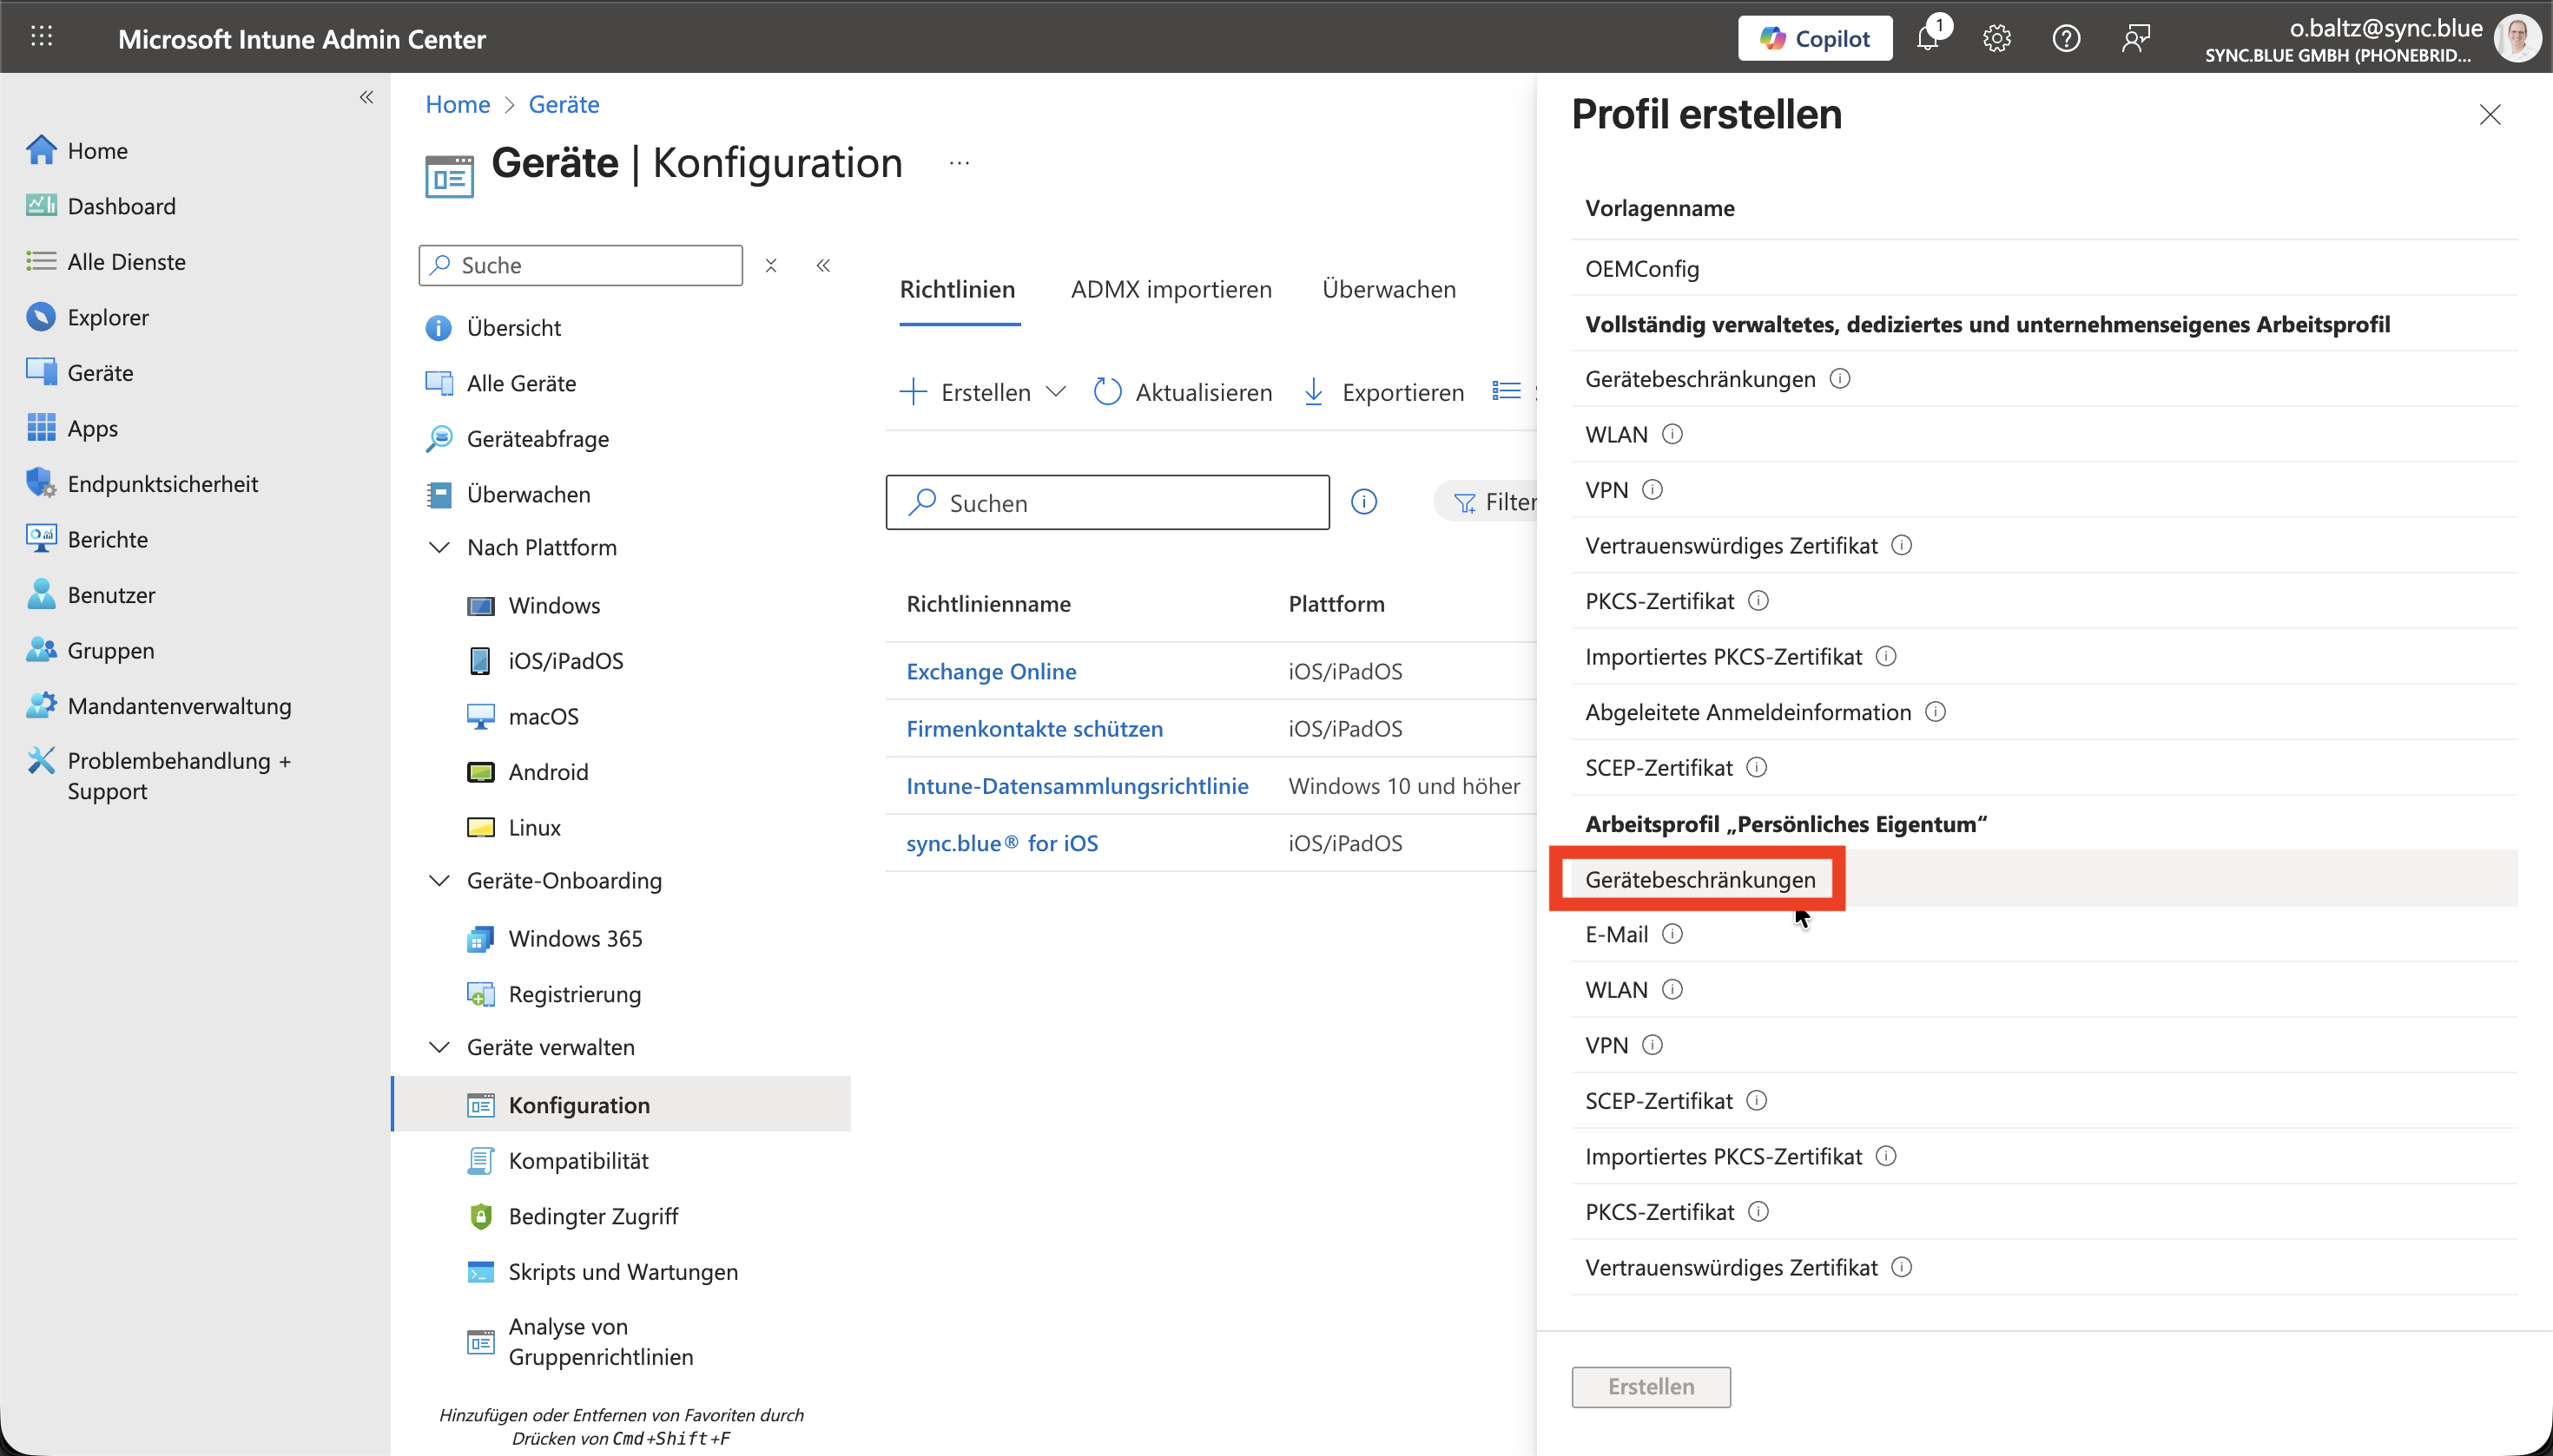Collapse the Nach Plattform section
This screenshot has height=1456, width=2553.
click(439, 547)
